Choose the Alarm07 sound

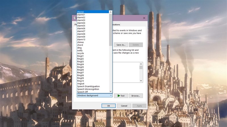(x=93, y=31)
